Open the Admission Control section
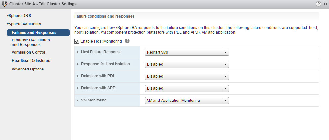329x140 pixels. (x=28, y=52)
